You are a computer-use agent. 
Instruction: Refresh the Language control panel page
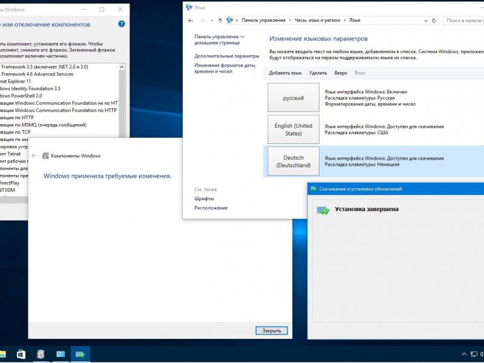(x=434, y=21)
